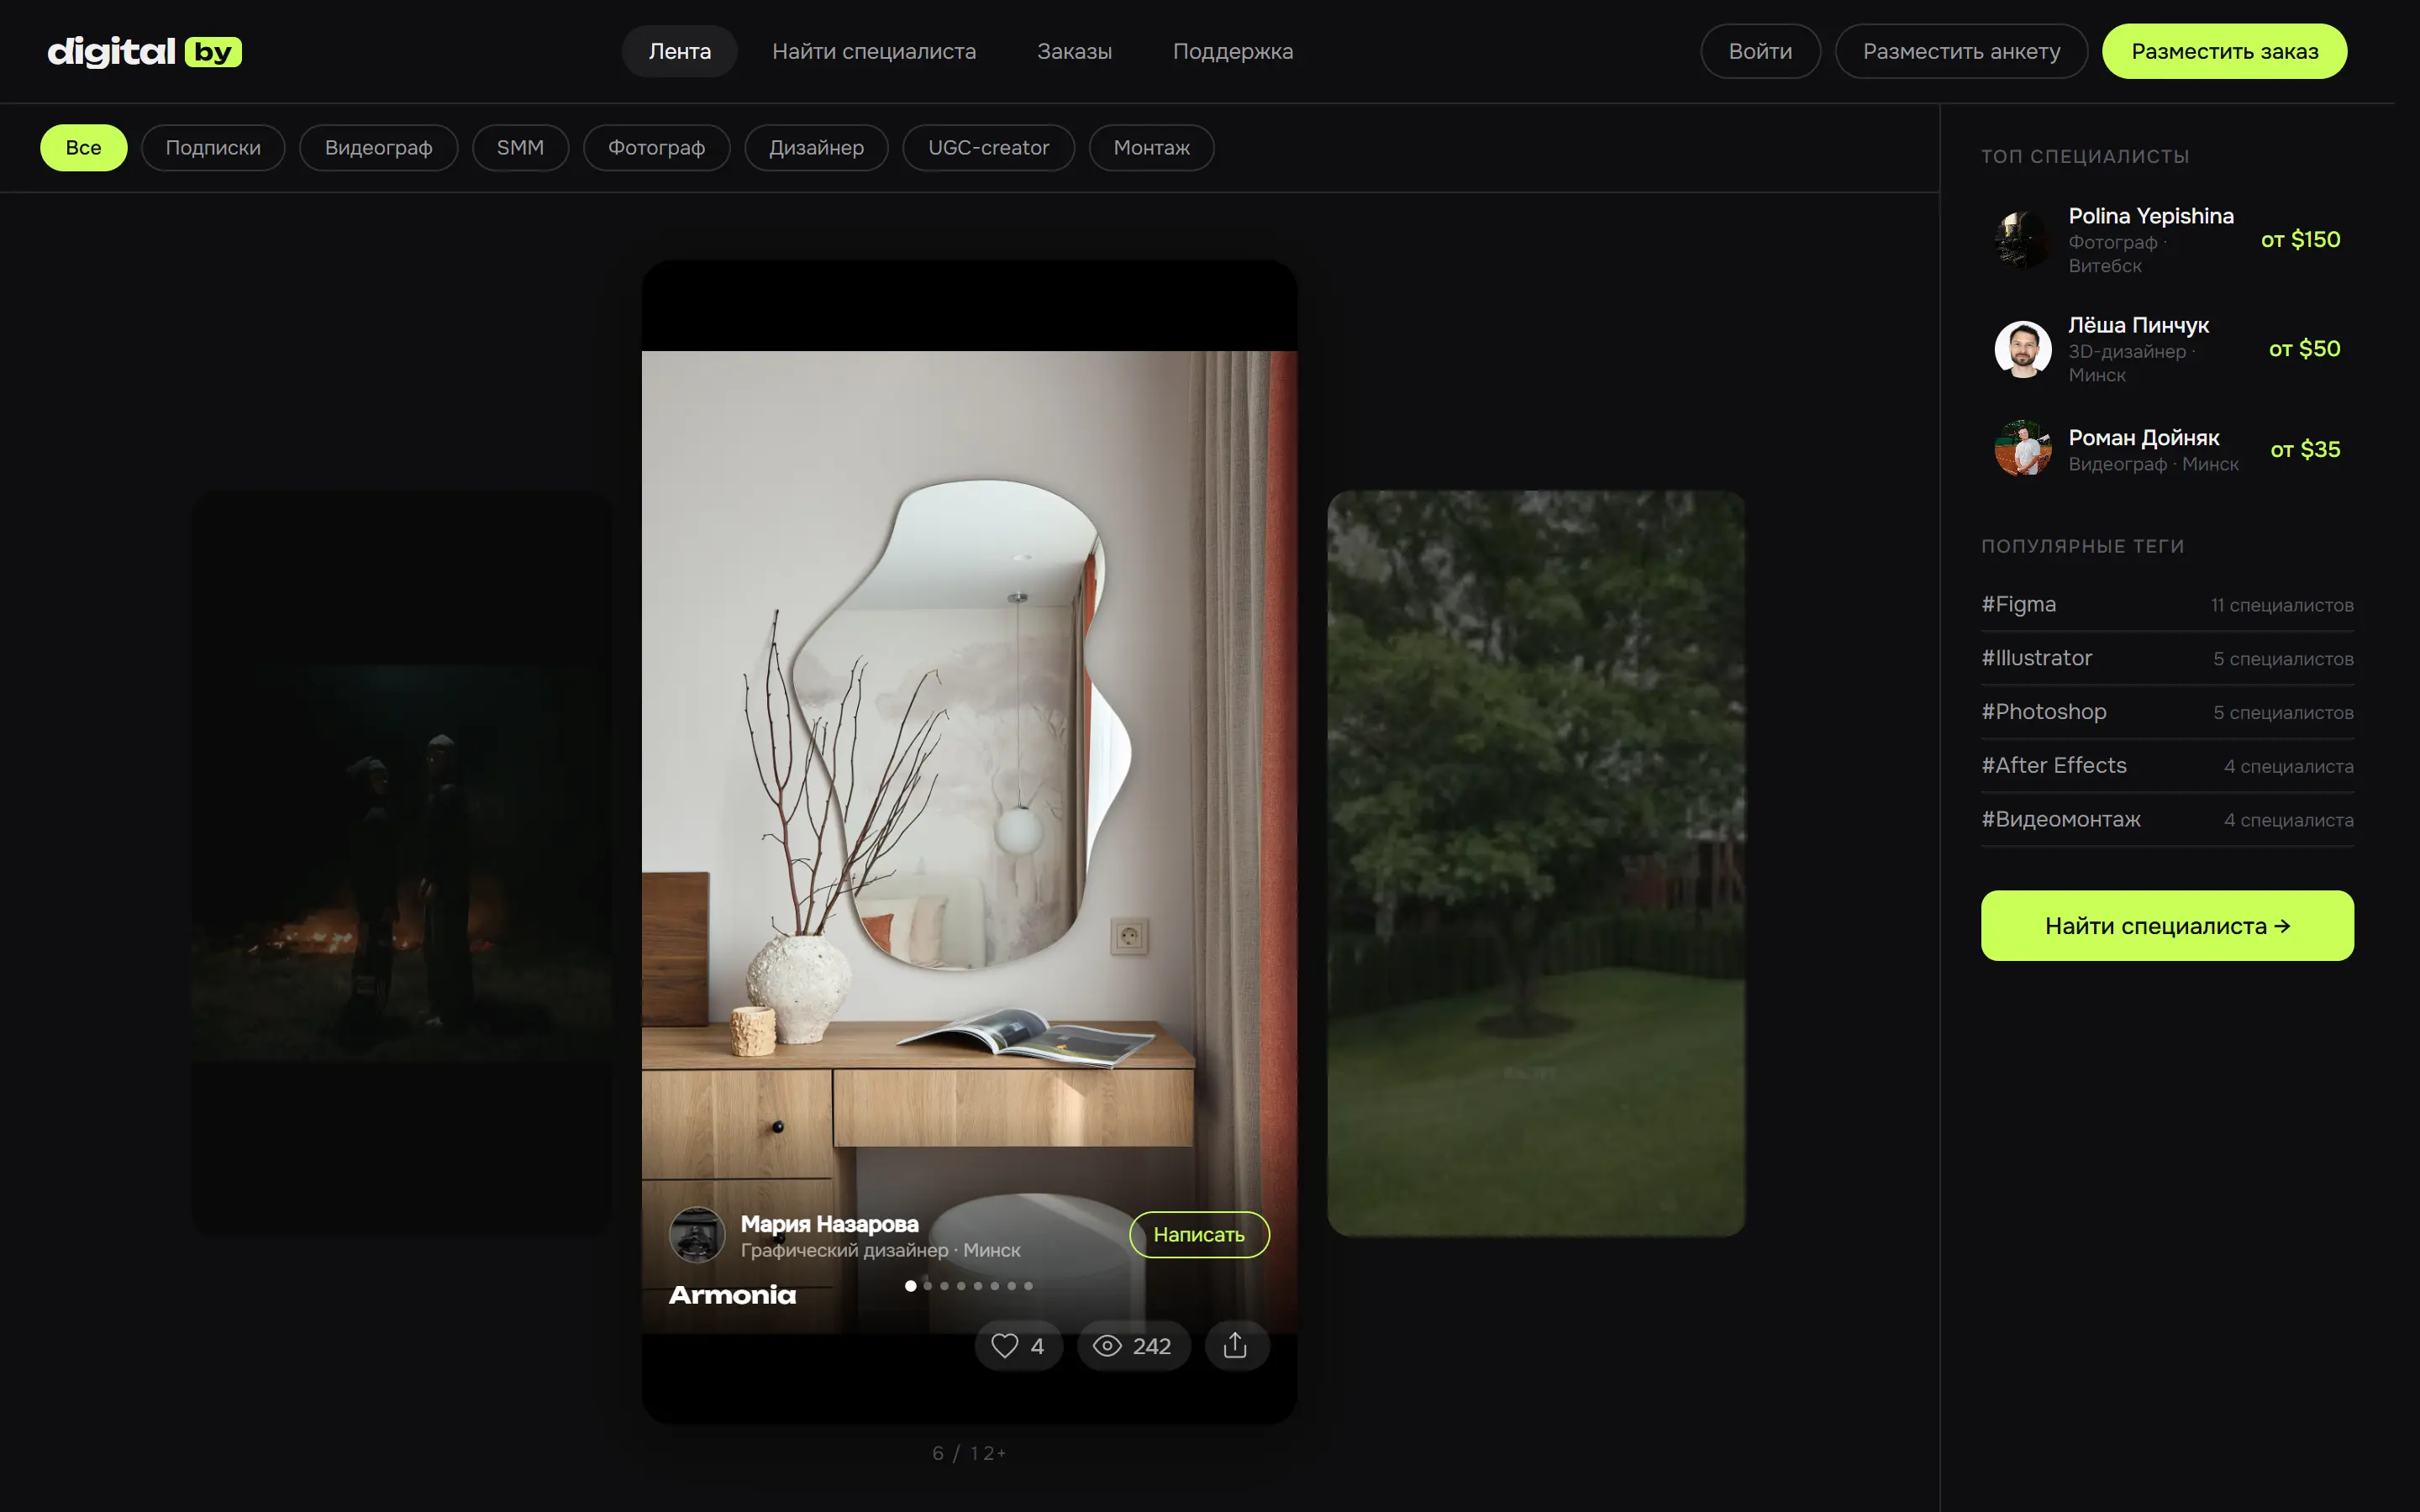Select the SMM filter chip
This screenshot has height=1512, width=2420.
click(520, 148)
